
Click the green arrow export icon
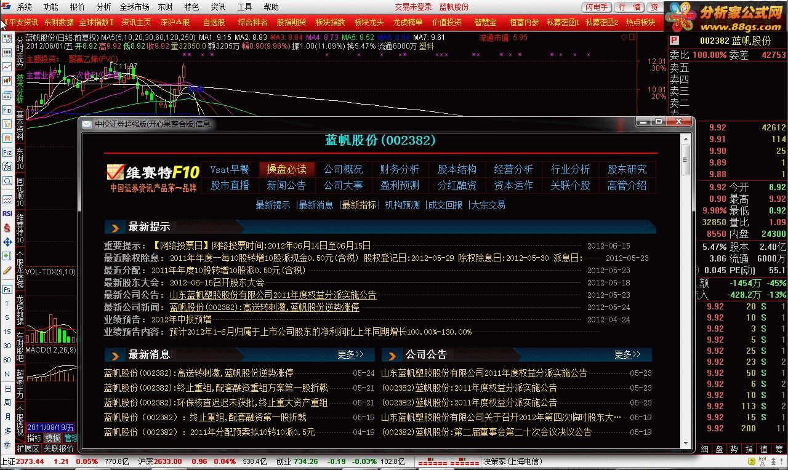[7, 255]
